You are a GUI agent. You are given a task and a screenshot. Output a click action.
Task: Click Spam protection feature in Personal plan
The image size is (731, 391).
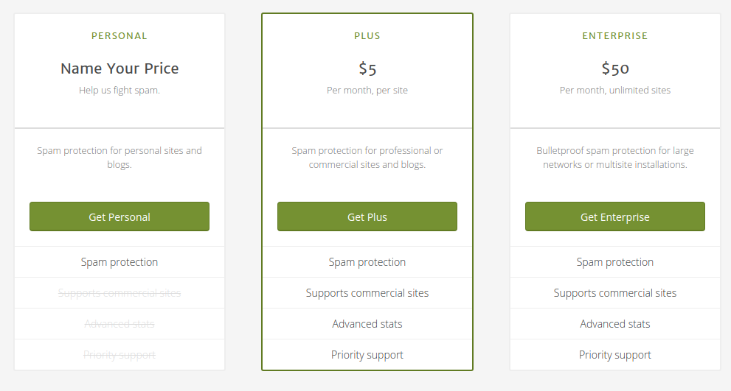pos(119,262)
